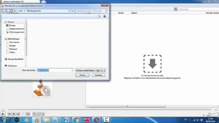The height and width of the screenshot is (123, 219).
Task: Go to previous media in VLC
Action: tap(10, 114)
